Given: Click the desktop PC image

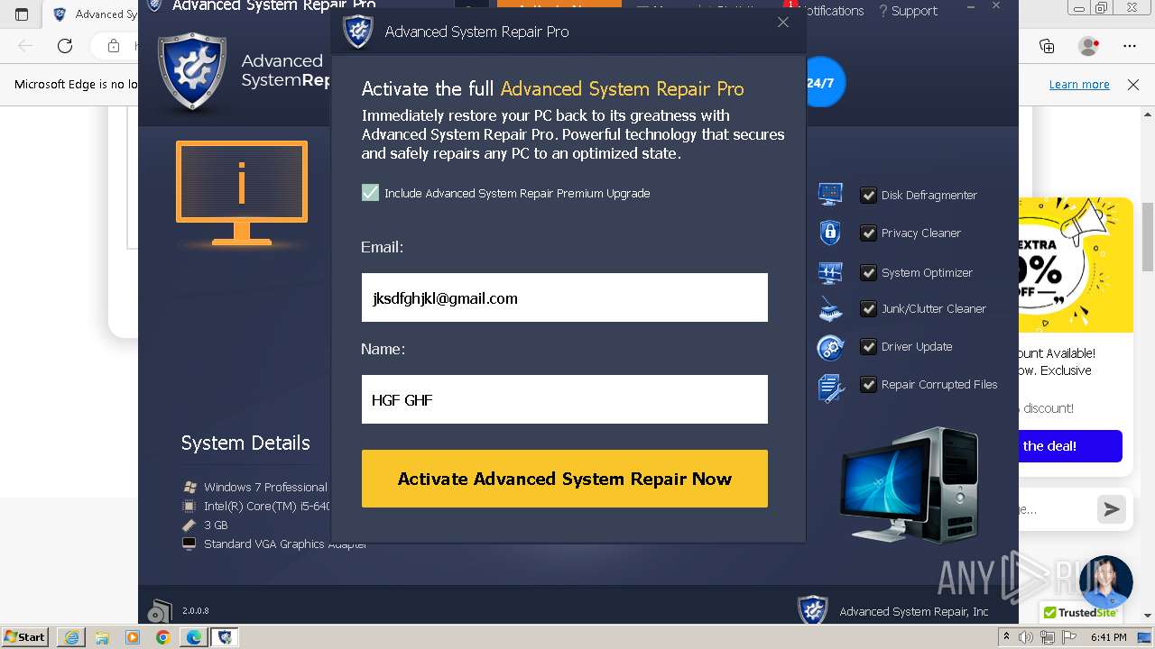Looking at the screenshot, I should (908, 485).
